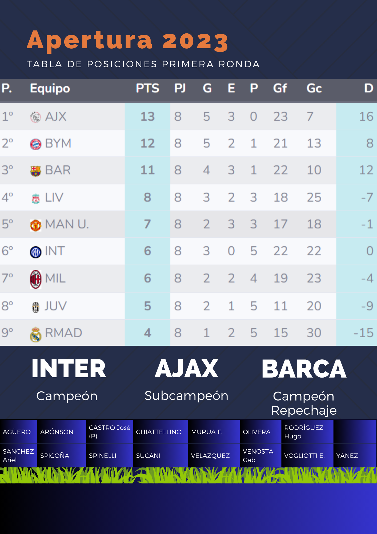Click the Bayern Munich crest icon

point(35,144)
